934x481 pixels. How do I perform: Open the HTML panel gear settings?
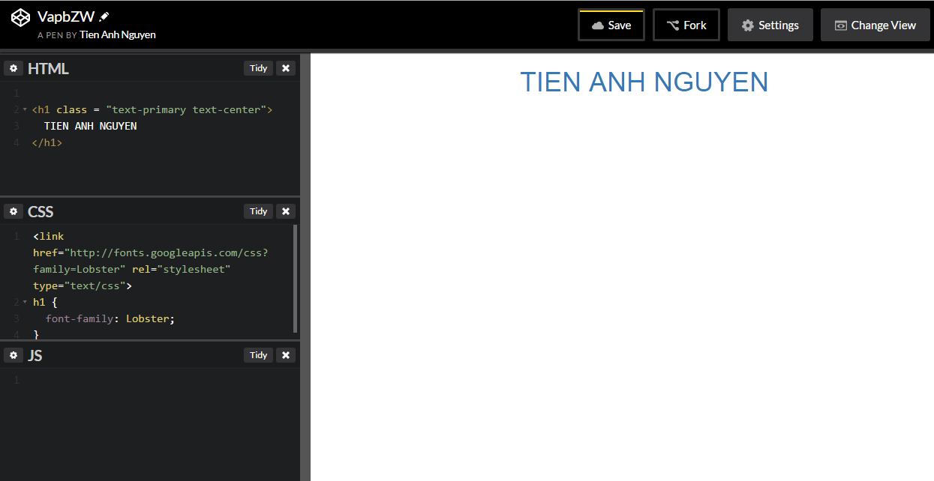(14, 67)
